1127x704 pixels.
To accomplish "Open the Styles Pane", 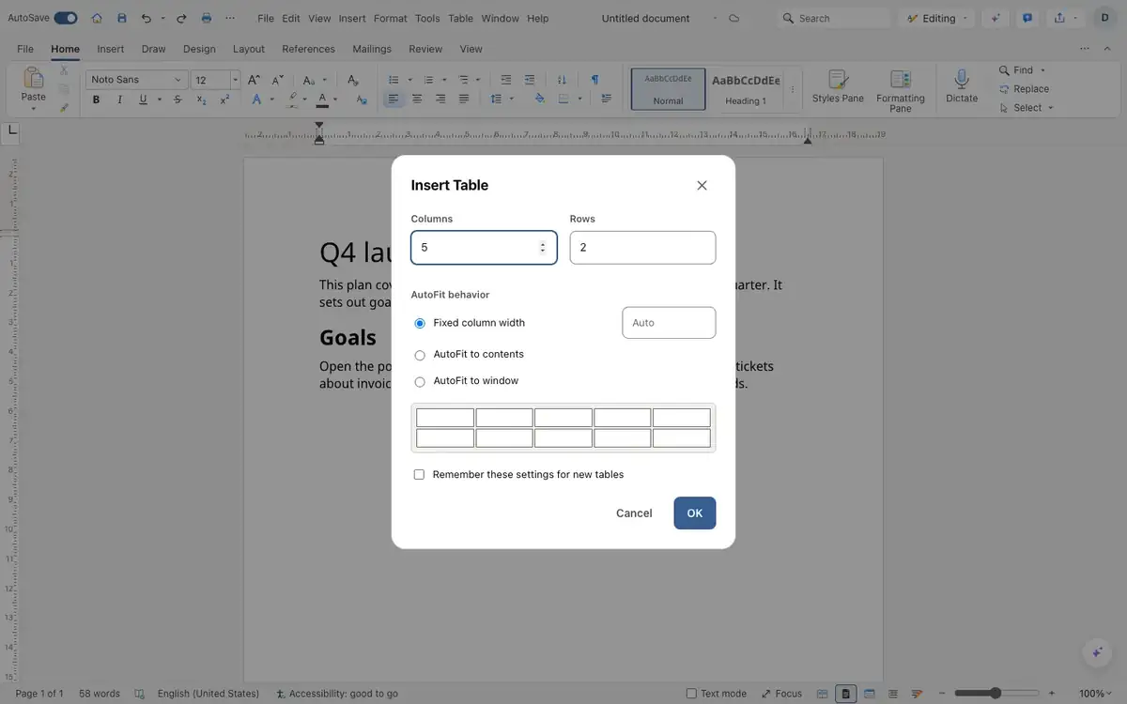I will [838, 87].
